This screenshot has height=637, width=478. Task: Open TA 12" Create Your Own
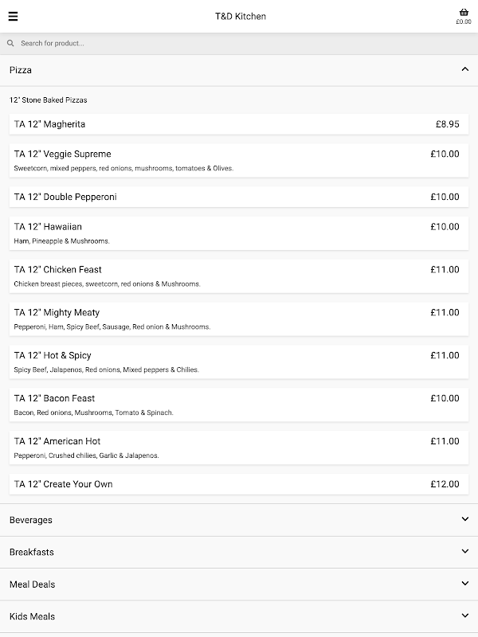239,484
